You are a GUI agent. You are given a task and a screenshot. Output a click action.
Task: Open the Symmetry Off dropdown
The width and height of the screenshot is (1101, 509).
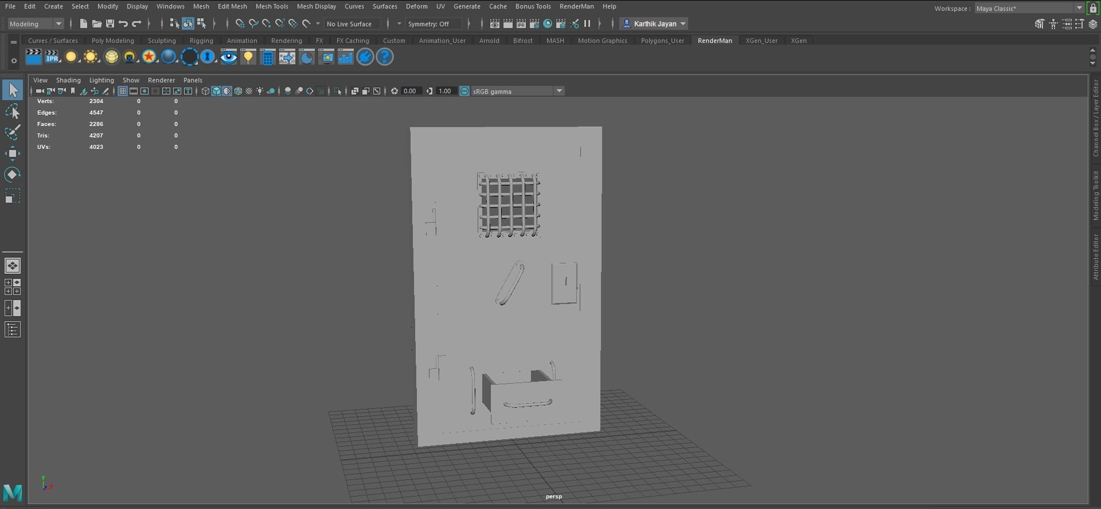pyautogui.click(x=434, y=24)
